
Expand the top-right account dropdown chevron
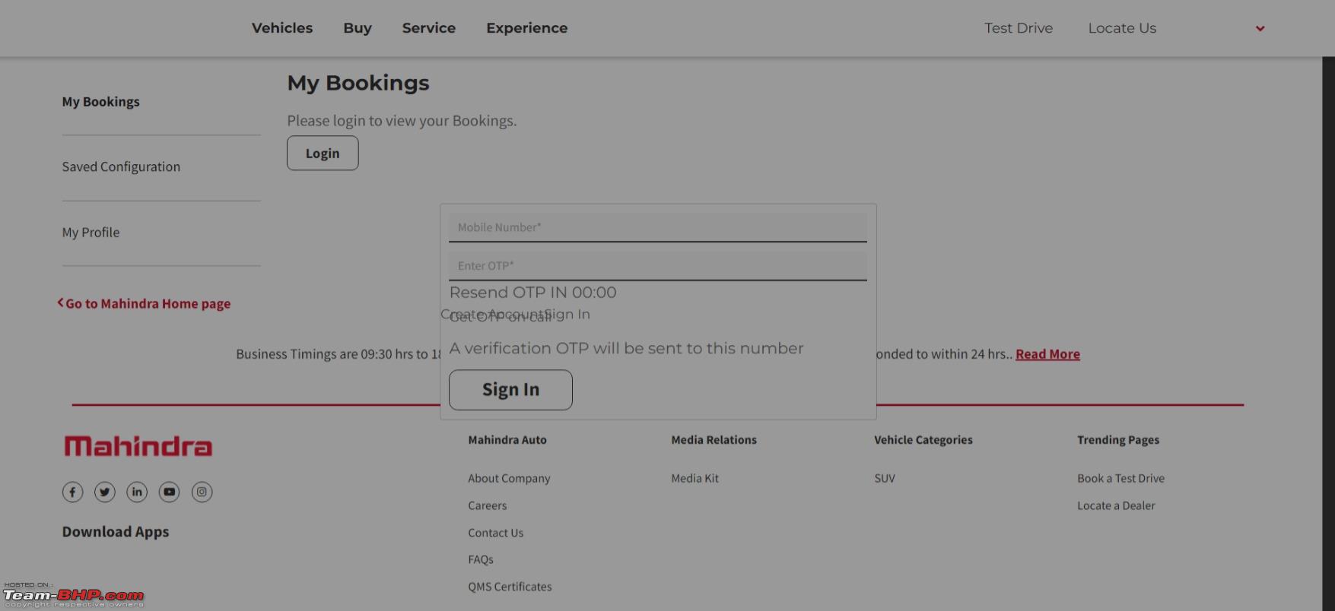click(1260, 29)
